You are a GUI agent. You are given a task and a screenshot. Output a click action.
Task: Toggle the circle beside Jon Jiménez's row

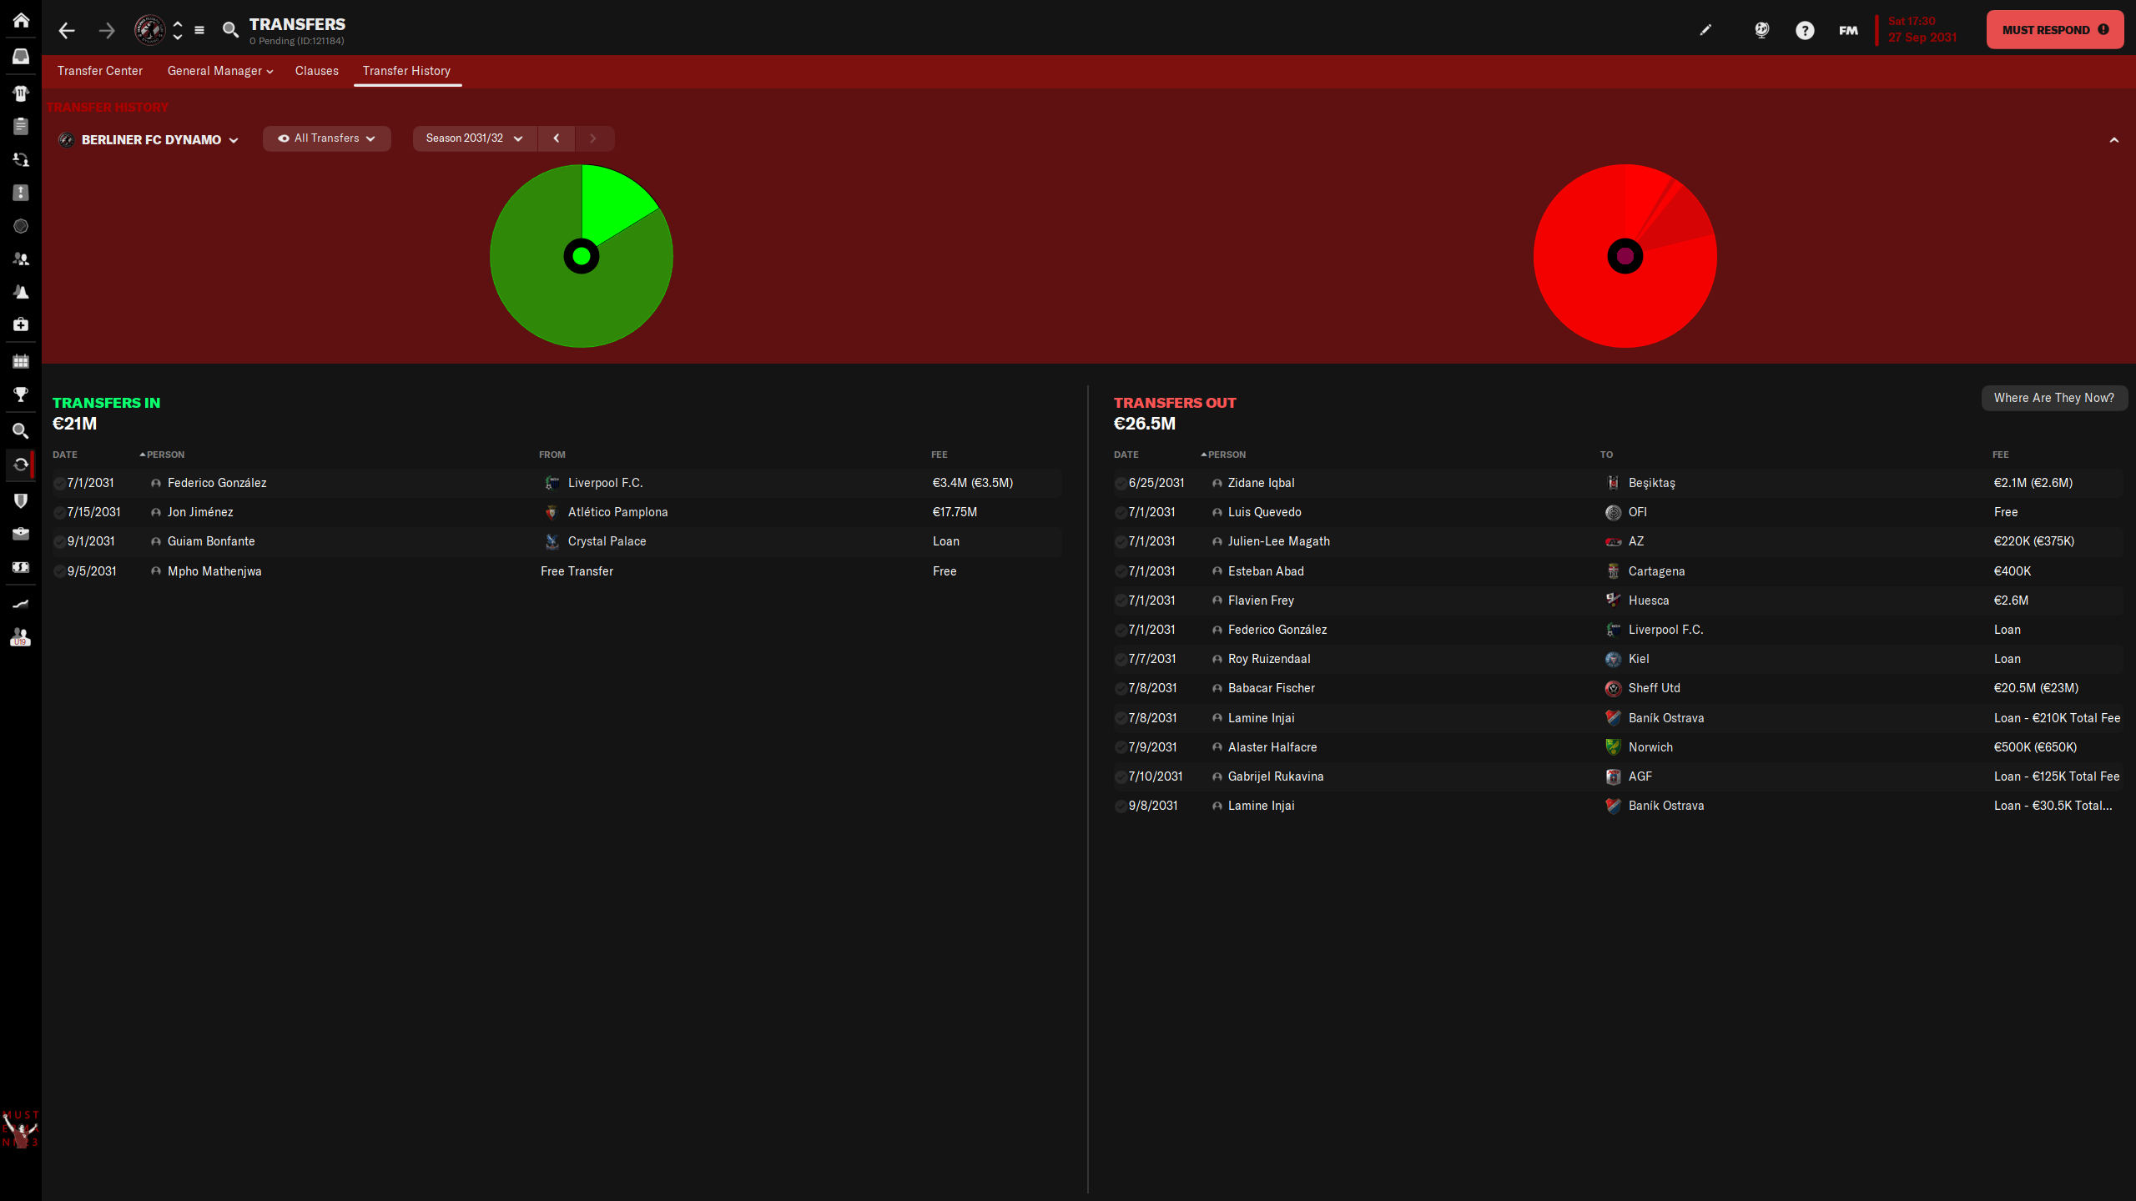(x=59, y=513)
